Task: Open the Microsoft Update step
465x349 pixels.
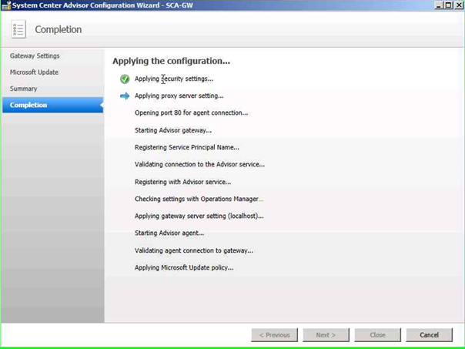Action: [34, 72]
